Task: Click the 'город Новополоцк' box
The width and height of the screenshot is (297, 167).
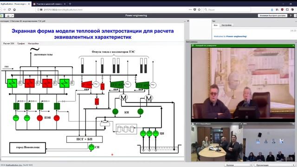Action: (28, 148)
